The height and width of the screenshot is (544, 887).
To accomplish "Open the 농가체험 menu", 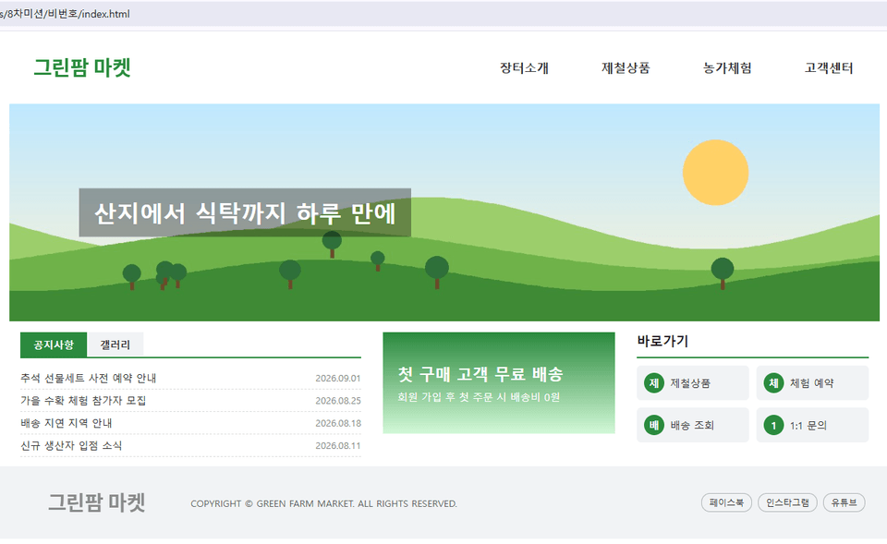I will click(x=727, y=67).
